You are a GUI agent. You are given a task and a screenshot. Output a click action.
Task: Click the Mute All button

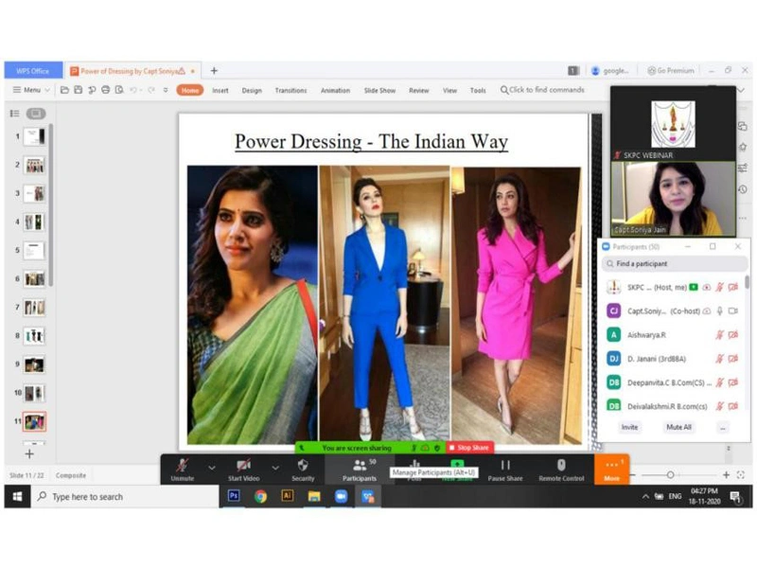click(678, 427)
